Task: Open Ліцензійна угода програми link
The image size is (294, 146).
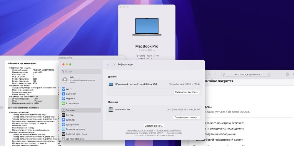Action: pos(140,130)
